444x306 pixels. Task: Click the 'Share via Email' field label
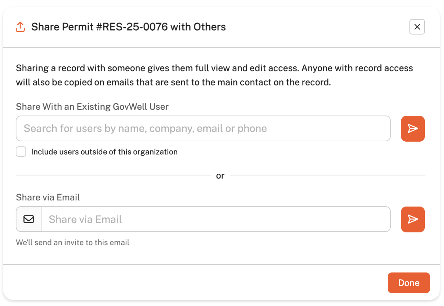click(48, 197)
